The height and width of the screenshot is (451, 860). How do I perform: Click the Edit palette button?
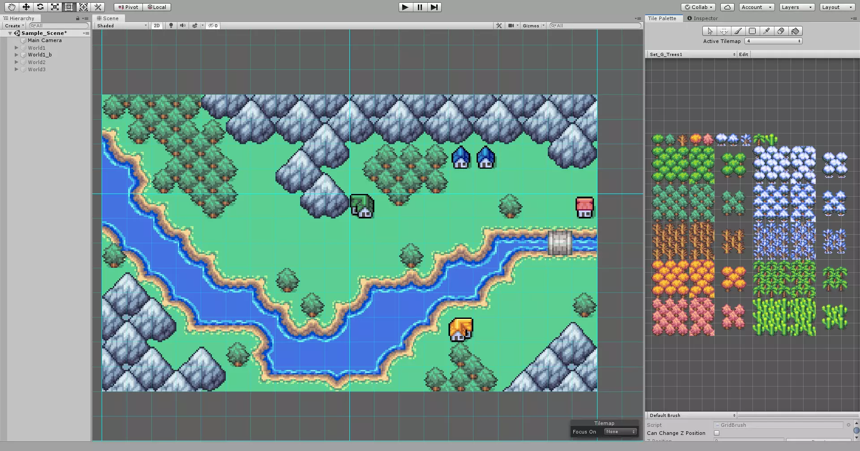pyautogui.click(x=744, y=54)
